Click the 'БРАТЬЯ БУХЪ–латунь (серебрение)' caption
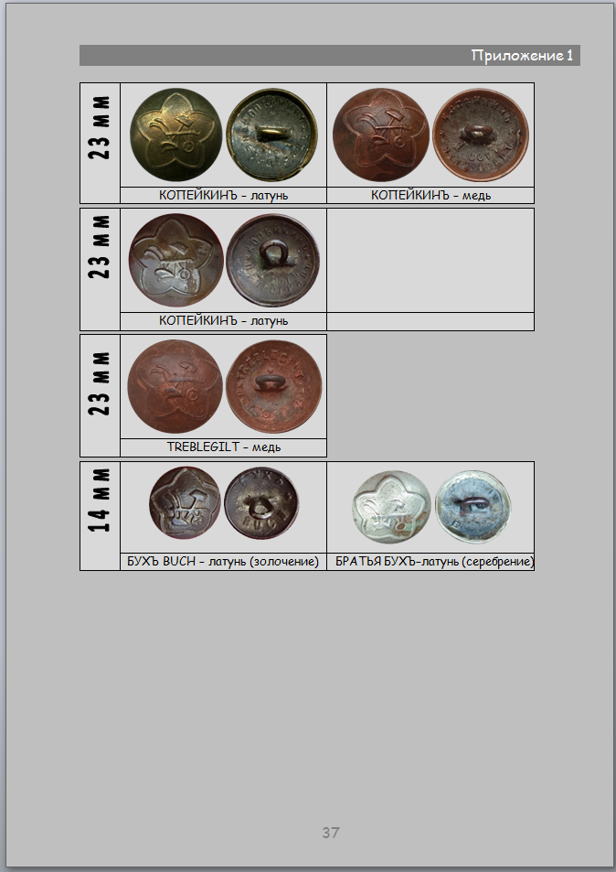616x872 pixels. [434, 562]
